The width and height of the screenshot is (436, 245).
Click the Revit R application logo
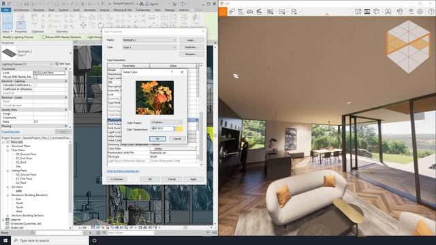3,4
